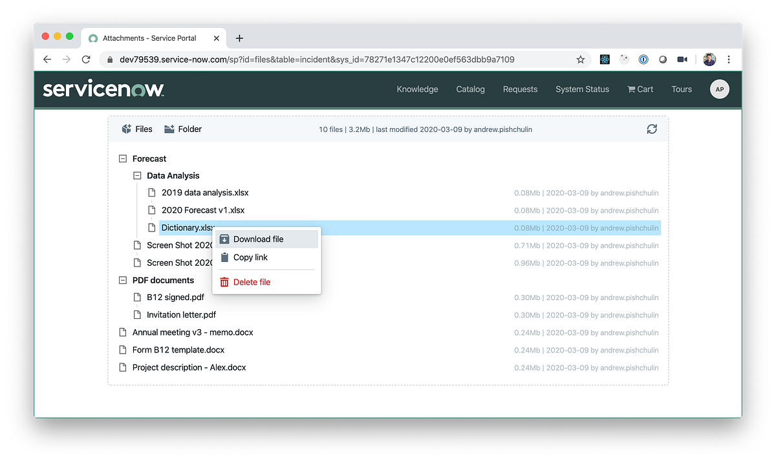Click the refresh icon to reload the file list
The width and height of the screenshot is (776, 463).
[x=652, y=129]
